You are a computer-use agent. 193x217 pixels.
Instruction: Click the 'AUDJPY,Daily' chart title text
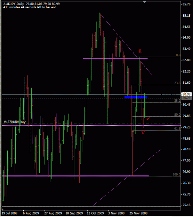14,4
